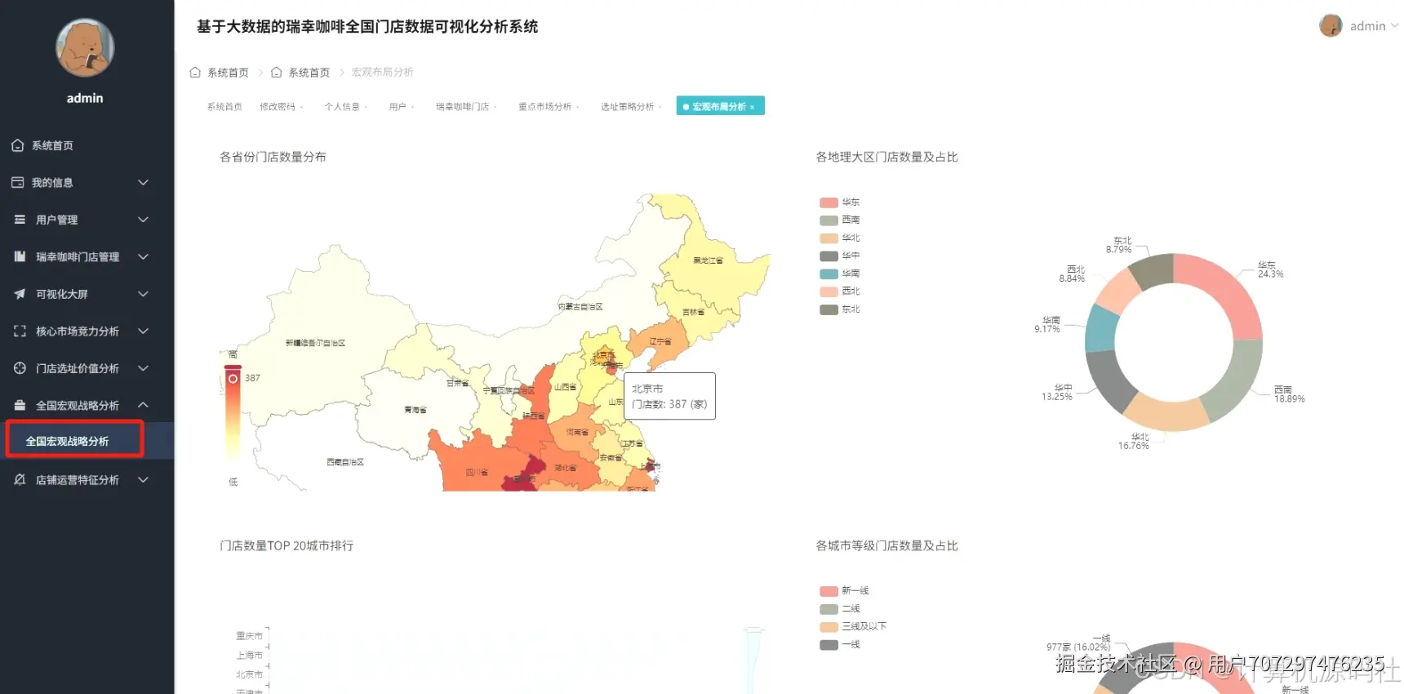1404x694 pixels.
Task: Switch to the 重点市场分析 tab
Action: pyautogui.click(x=545, y=107)
